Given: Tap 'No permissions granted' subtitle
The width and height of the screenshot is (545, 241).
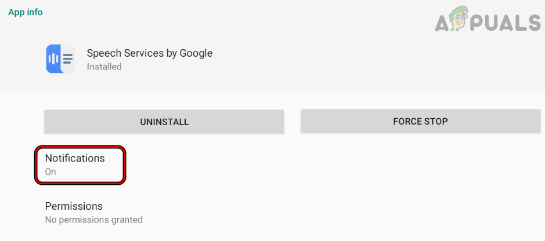Looking at the screenshot, I should 93,220.
